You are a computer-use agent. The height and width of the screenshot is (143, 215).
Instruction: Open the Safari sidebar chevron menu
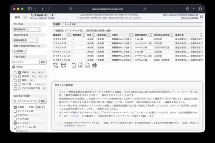click(x=35, y=9)
